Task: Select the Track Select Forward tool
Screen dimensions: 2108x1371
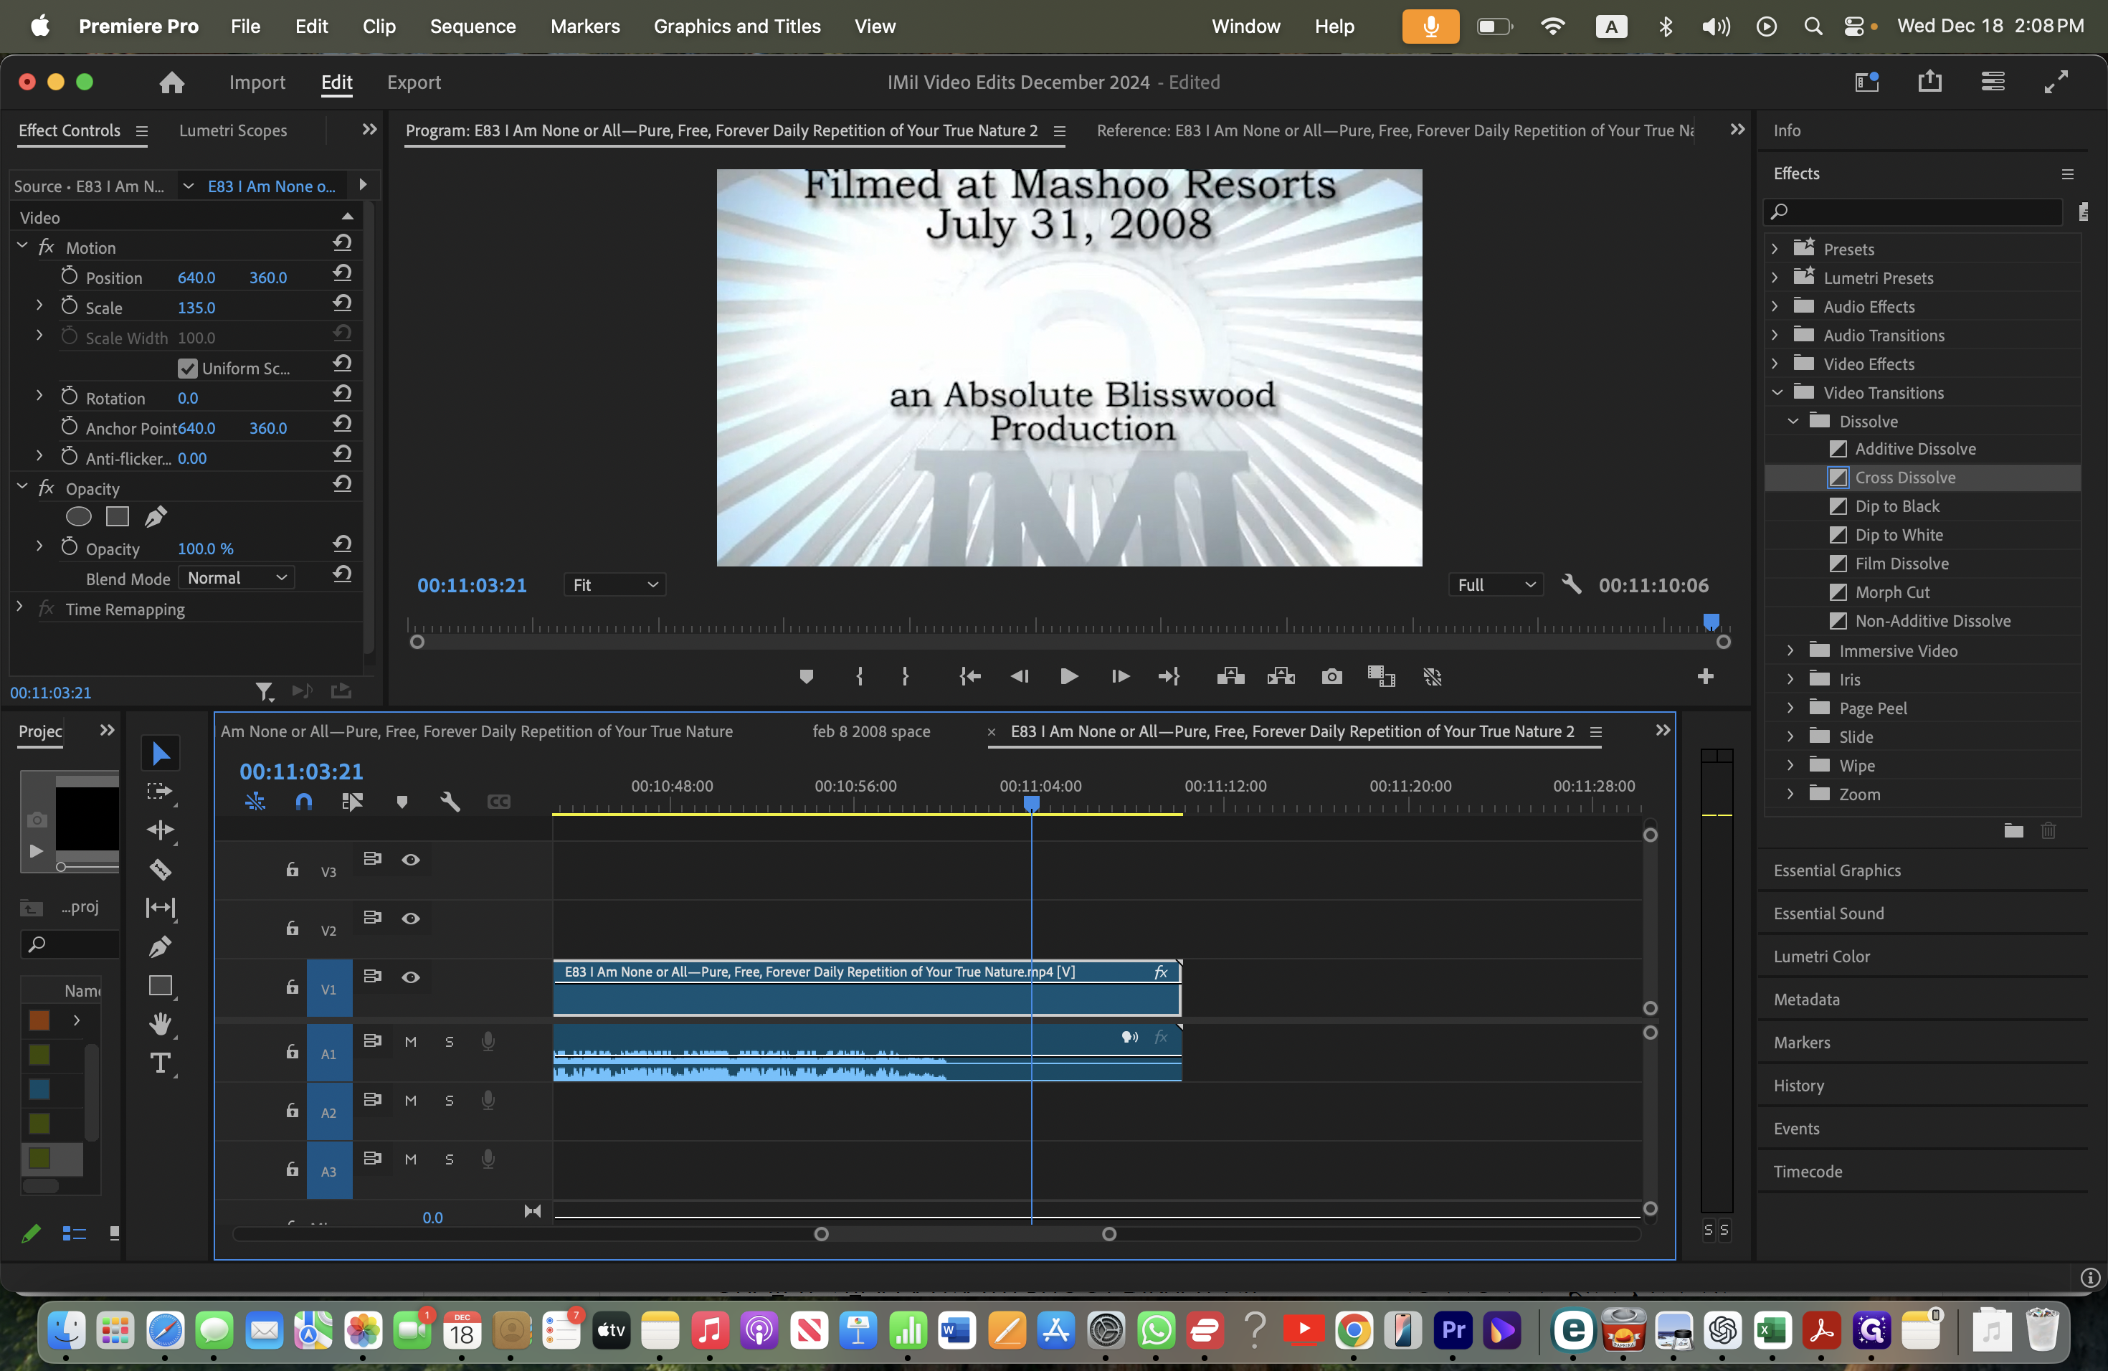Action: 161,791
